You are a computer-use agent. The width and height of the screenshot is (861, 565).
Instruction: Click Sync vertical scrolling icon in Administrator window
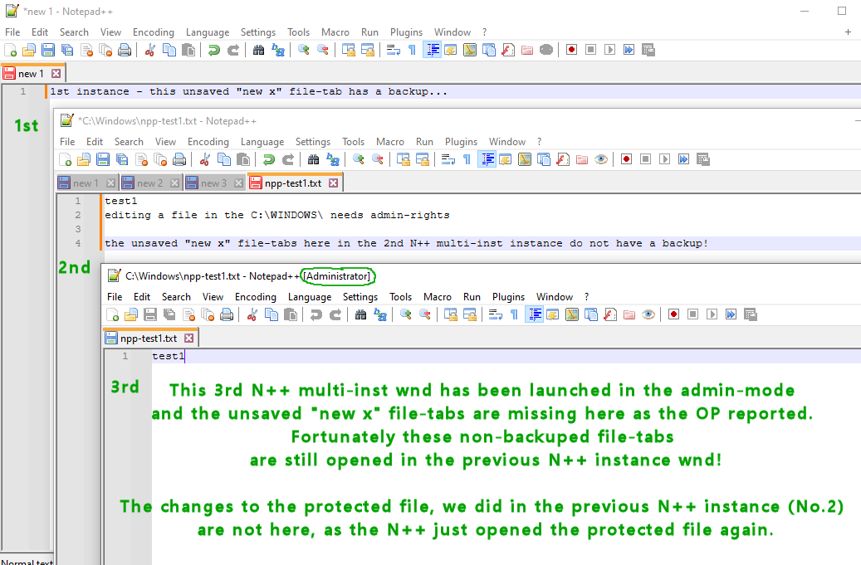pos(451,315)
